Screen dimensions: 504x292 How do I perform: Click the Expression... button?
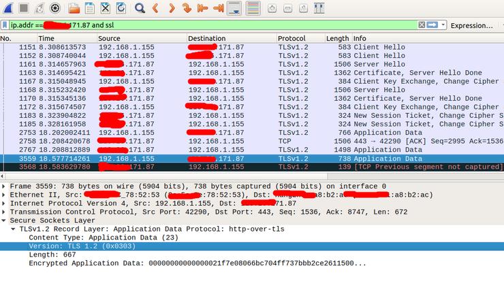coord(471,25)
